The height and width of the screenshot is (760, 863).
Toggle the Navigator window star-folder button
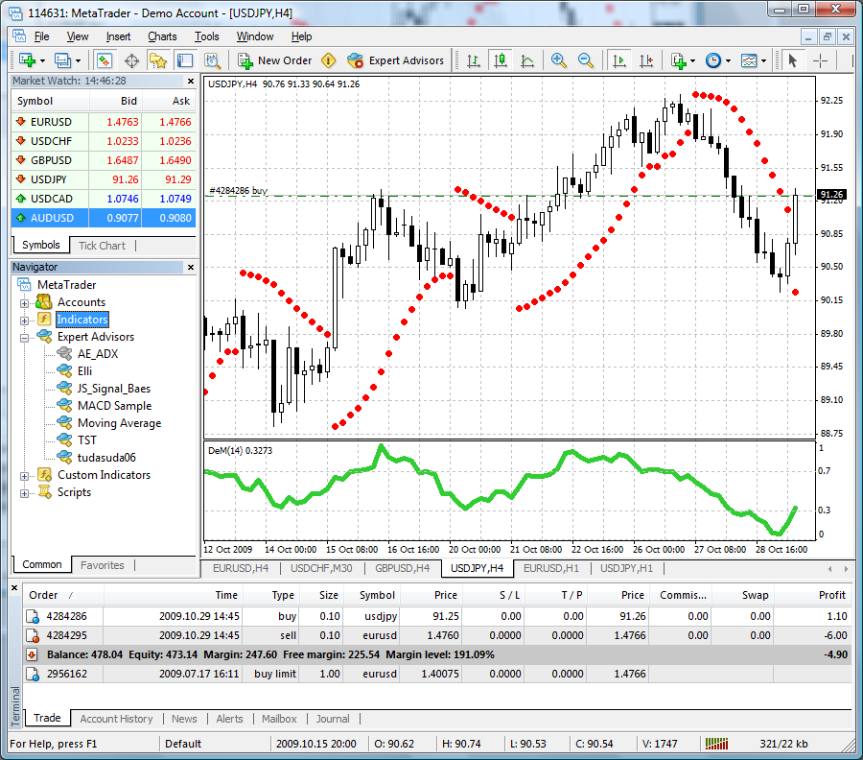click(x=158, y=60)
